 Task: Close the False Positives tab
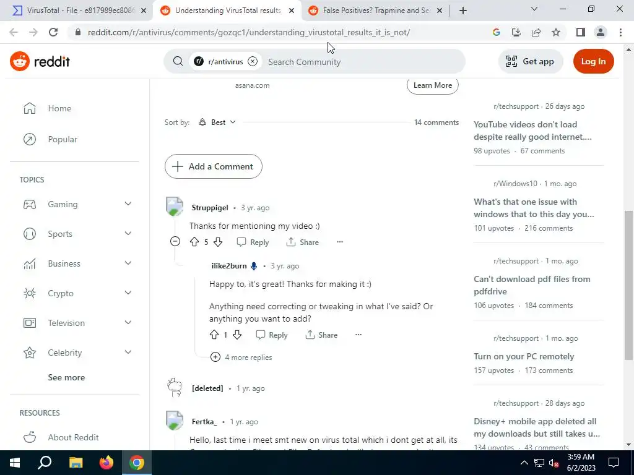440,11
